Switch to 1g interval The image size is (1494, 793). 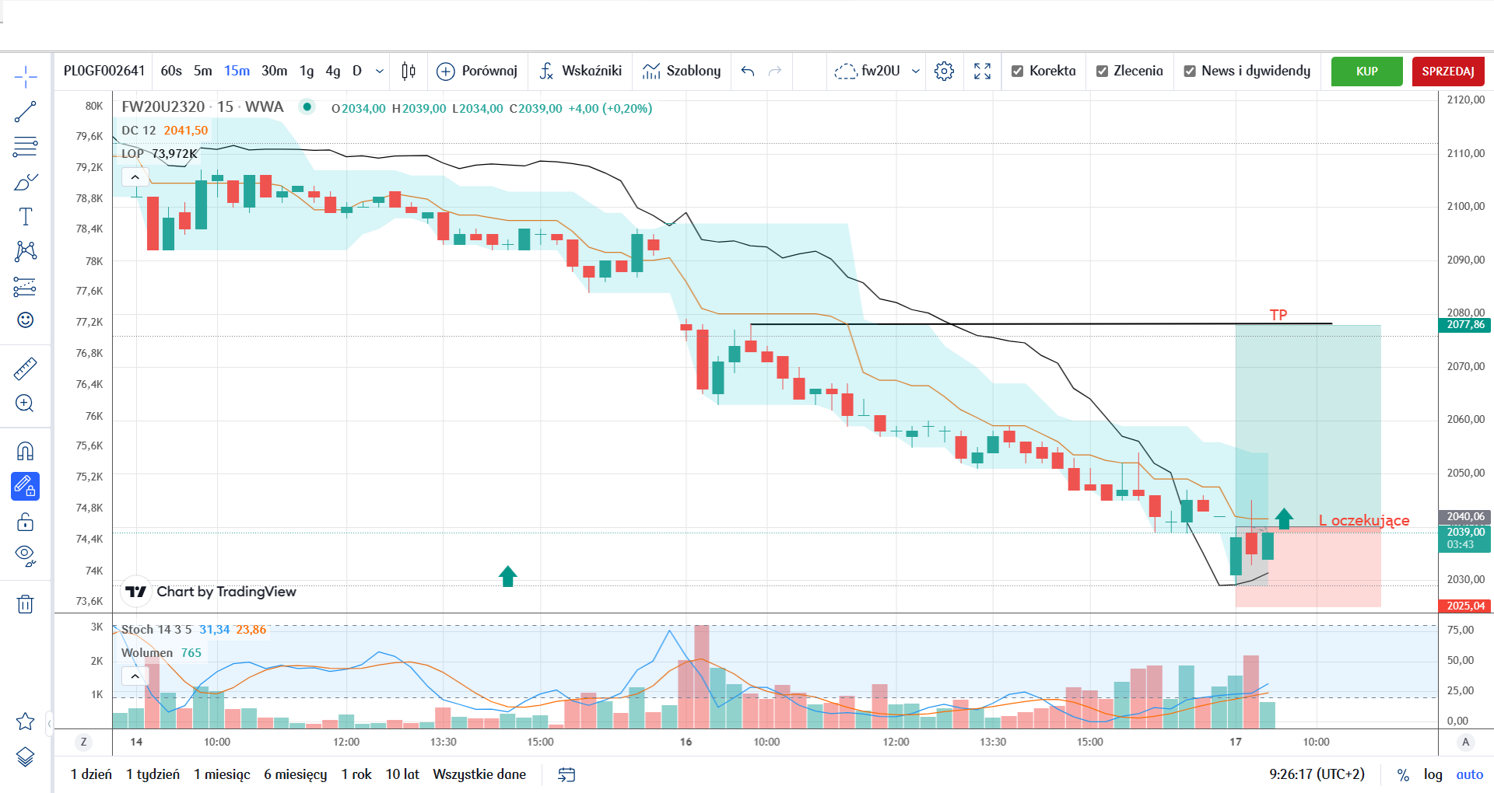tap(307, 71)
